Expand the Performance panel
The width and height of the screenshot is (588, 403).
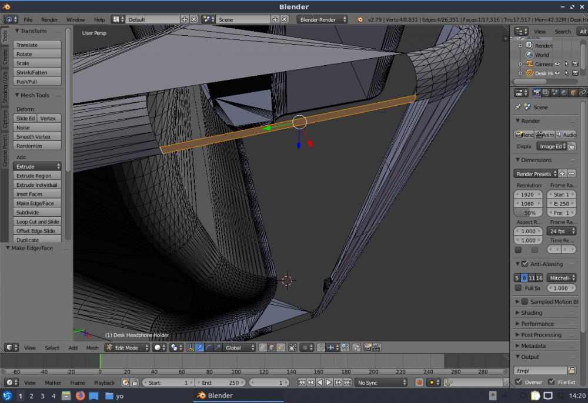coord(537,324)
